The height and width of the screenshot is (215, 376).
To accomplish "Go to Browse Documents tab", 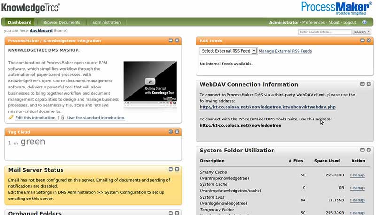I will click(x=62, y=22).
